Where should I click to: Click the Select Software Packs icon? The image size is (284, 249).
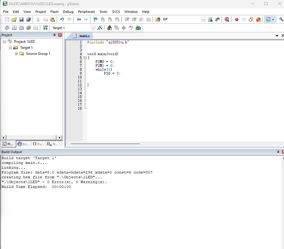(131, 28)
